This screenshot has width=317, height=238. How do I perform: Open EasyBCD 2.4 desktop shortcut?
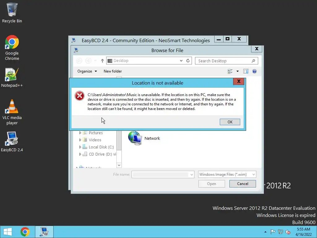pyautogui.click(x=12, y=142)
